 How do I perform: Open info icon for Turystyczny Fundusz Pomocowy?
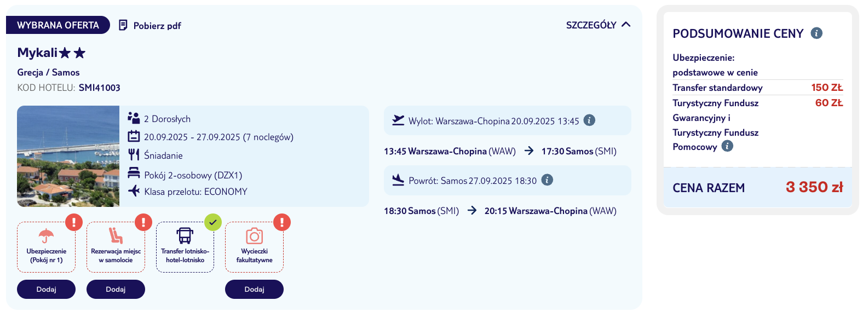click(727, 146)
